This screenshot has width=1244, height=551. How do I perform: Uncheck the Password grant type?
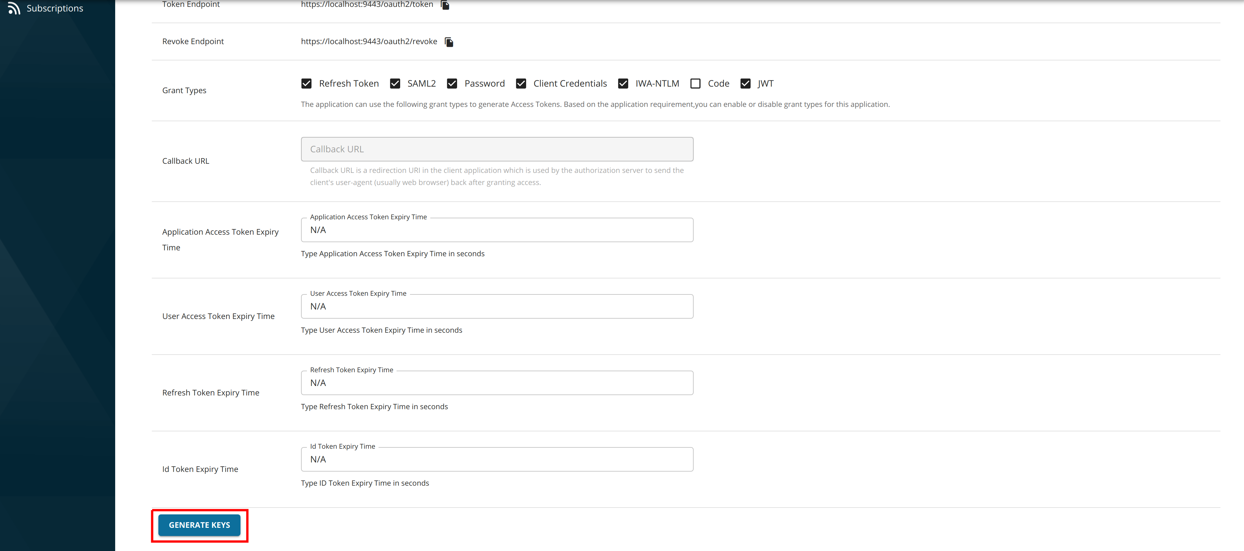point(452,83)
